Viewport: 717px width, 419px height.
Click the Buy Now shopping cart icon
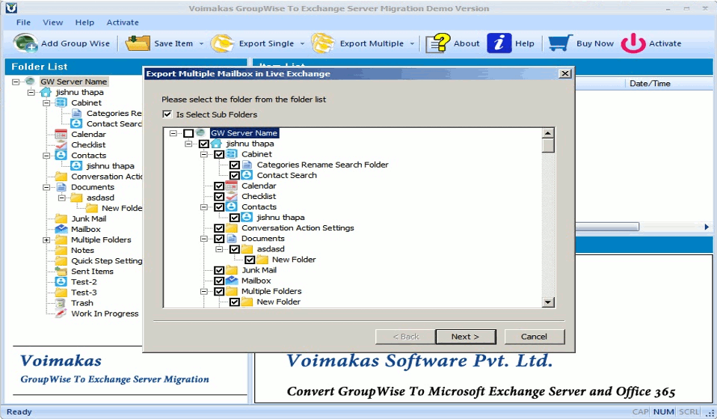pyautogui.click(x=560, y=43)
